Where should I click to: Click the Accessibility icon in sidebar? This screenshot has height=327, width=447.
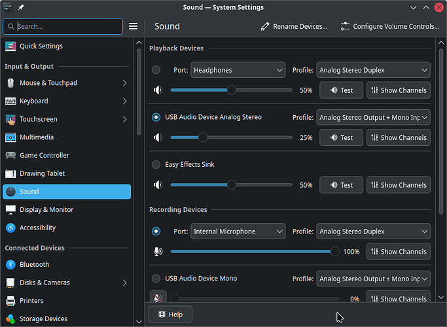click(x=10, y=228)
